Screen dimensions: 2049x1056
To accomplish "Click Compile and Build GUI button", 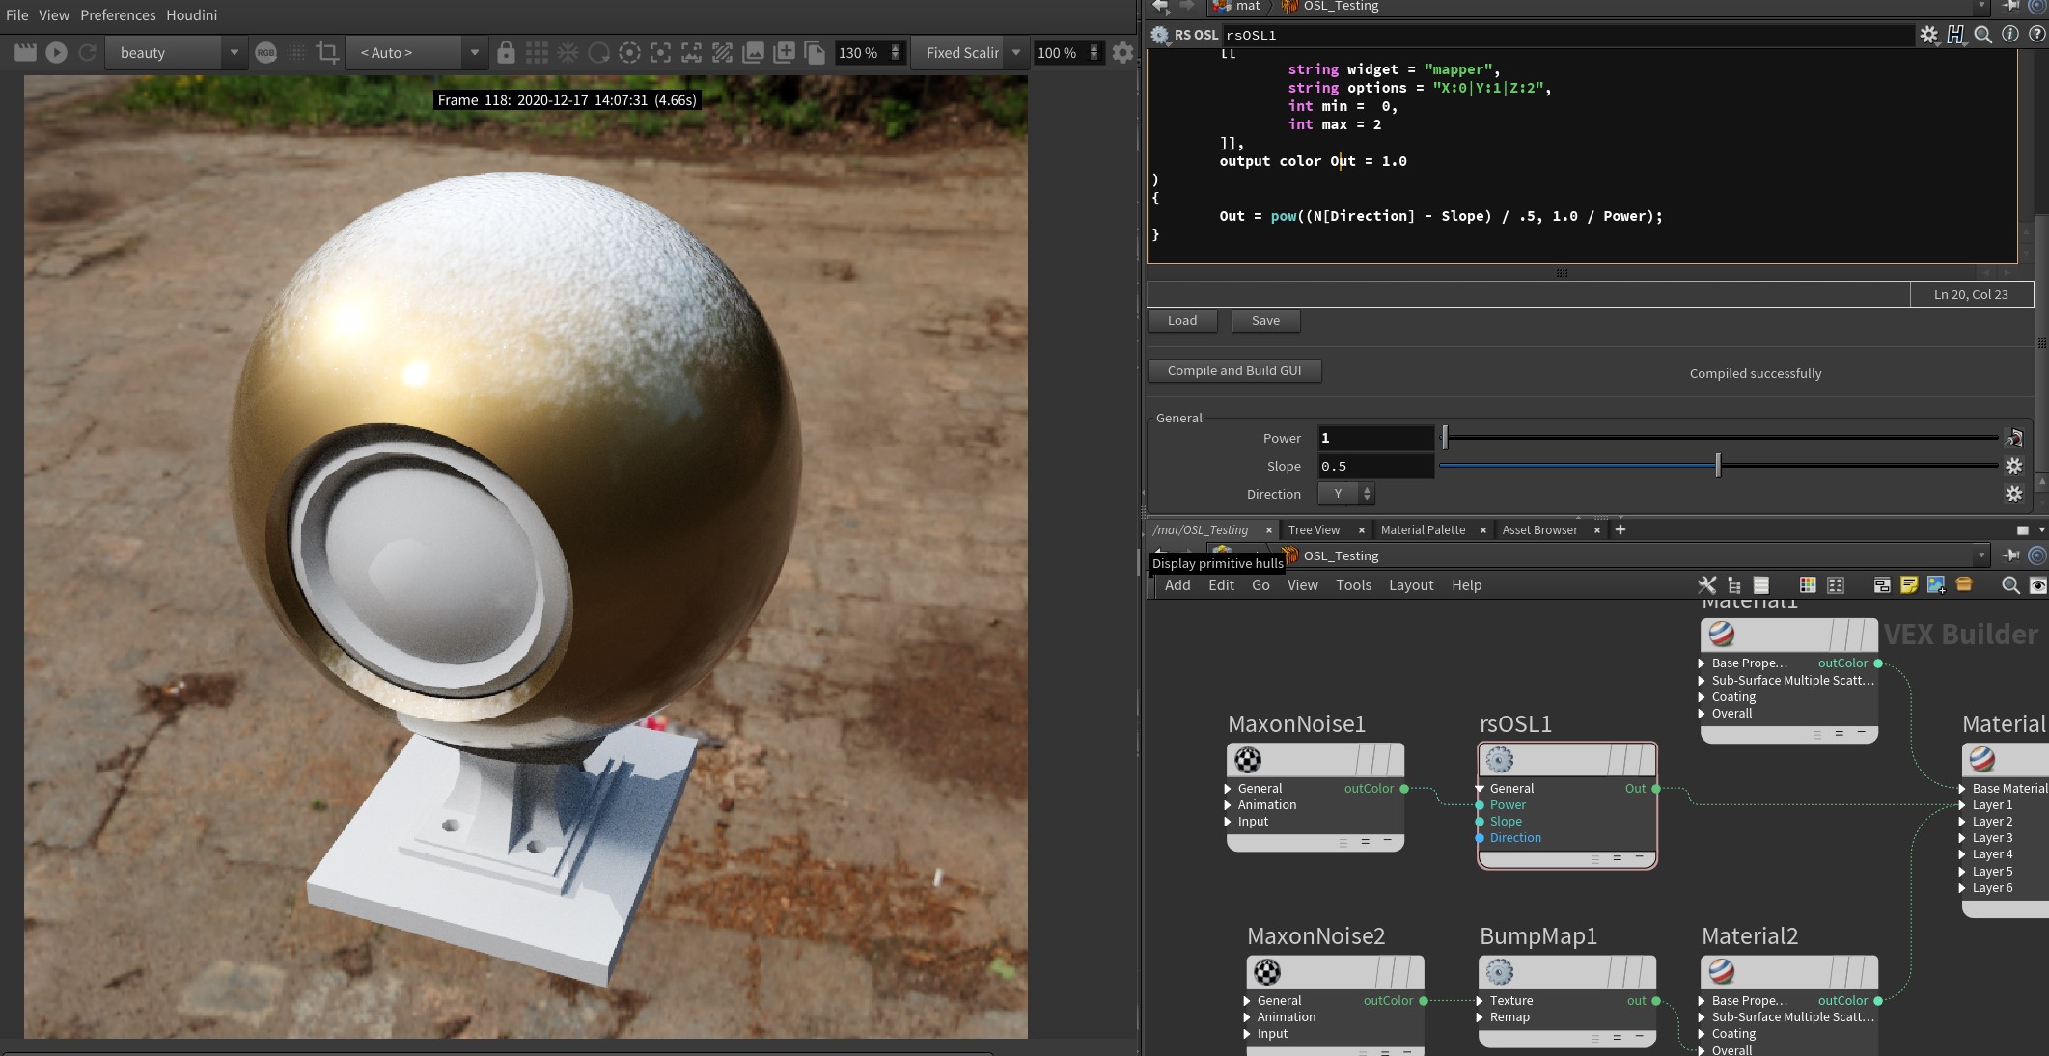I will coord(1233,370).
